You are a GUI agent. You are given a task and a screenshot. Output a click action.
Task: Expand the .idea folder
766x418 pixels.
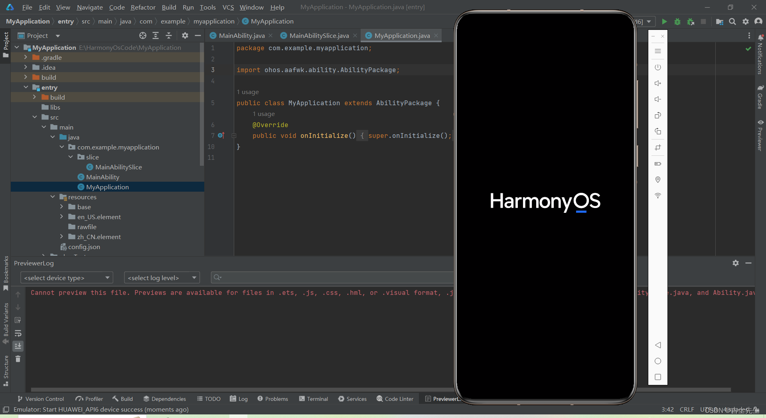pos(26,67)
